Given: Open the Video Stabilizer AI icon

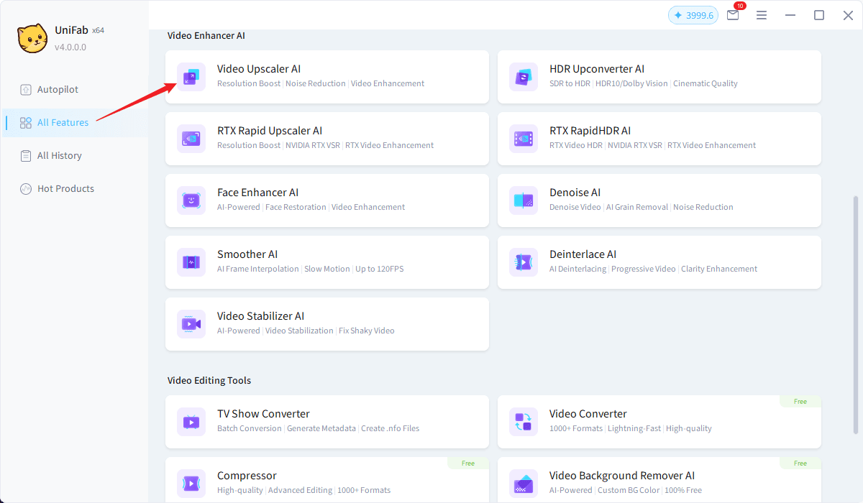Looking at the screenshot, I should click(x=191, y=324).
